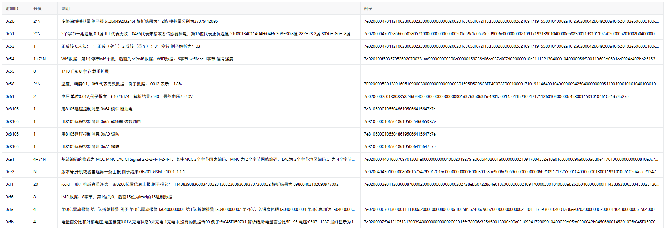The image size is (665, 229).
Task: Select the 正反转 description in row 0x52
Action: (131, 46)
